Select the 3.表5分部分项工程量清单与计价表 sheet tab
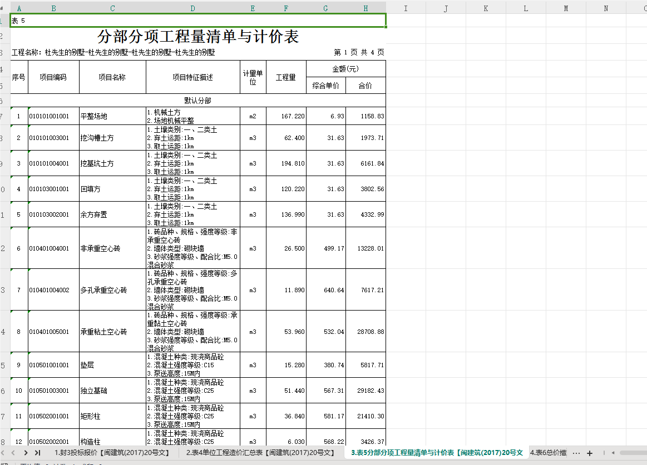The height and width of the screenshot is (465, 647). tap(437, 453)
